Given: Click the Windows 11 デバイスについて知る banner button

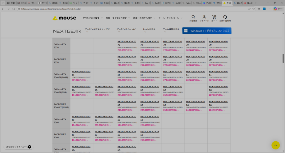Looking at the screenshot, I should coord(207,31).
